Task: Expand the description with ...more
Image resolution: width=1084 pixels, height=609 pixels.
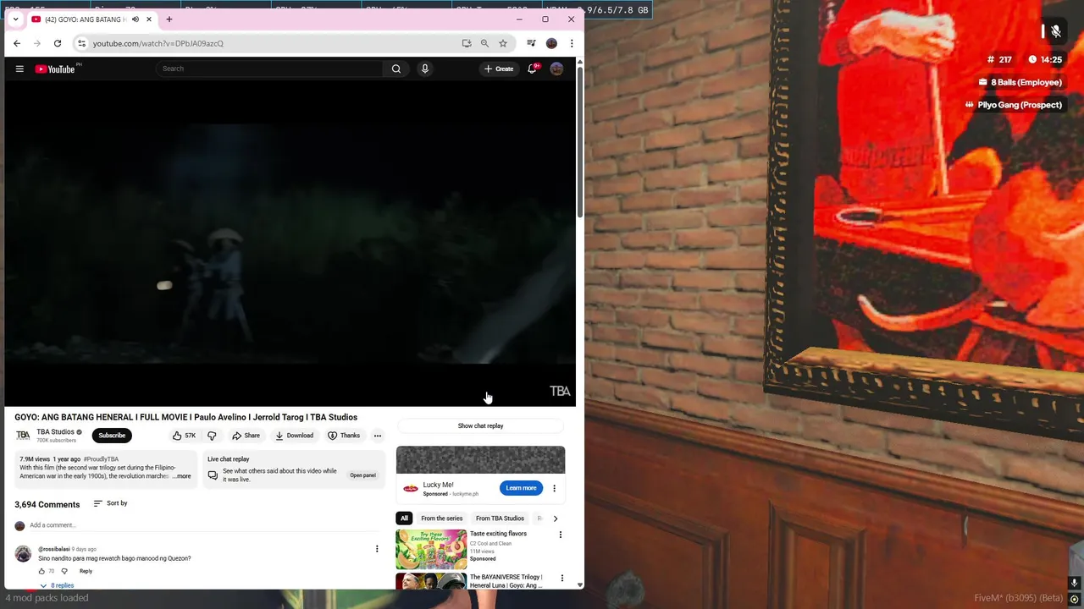Action: [182, 476]
